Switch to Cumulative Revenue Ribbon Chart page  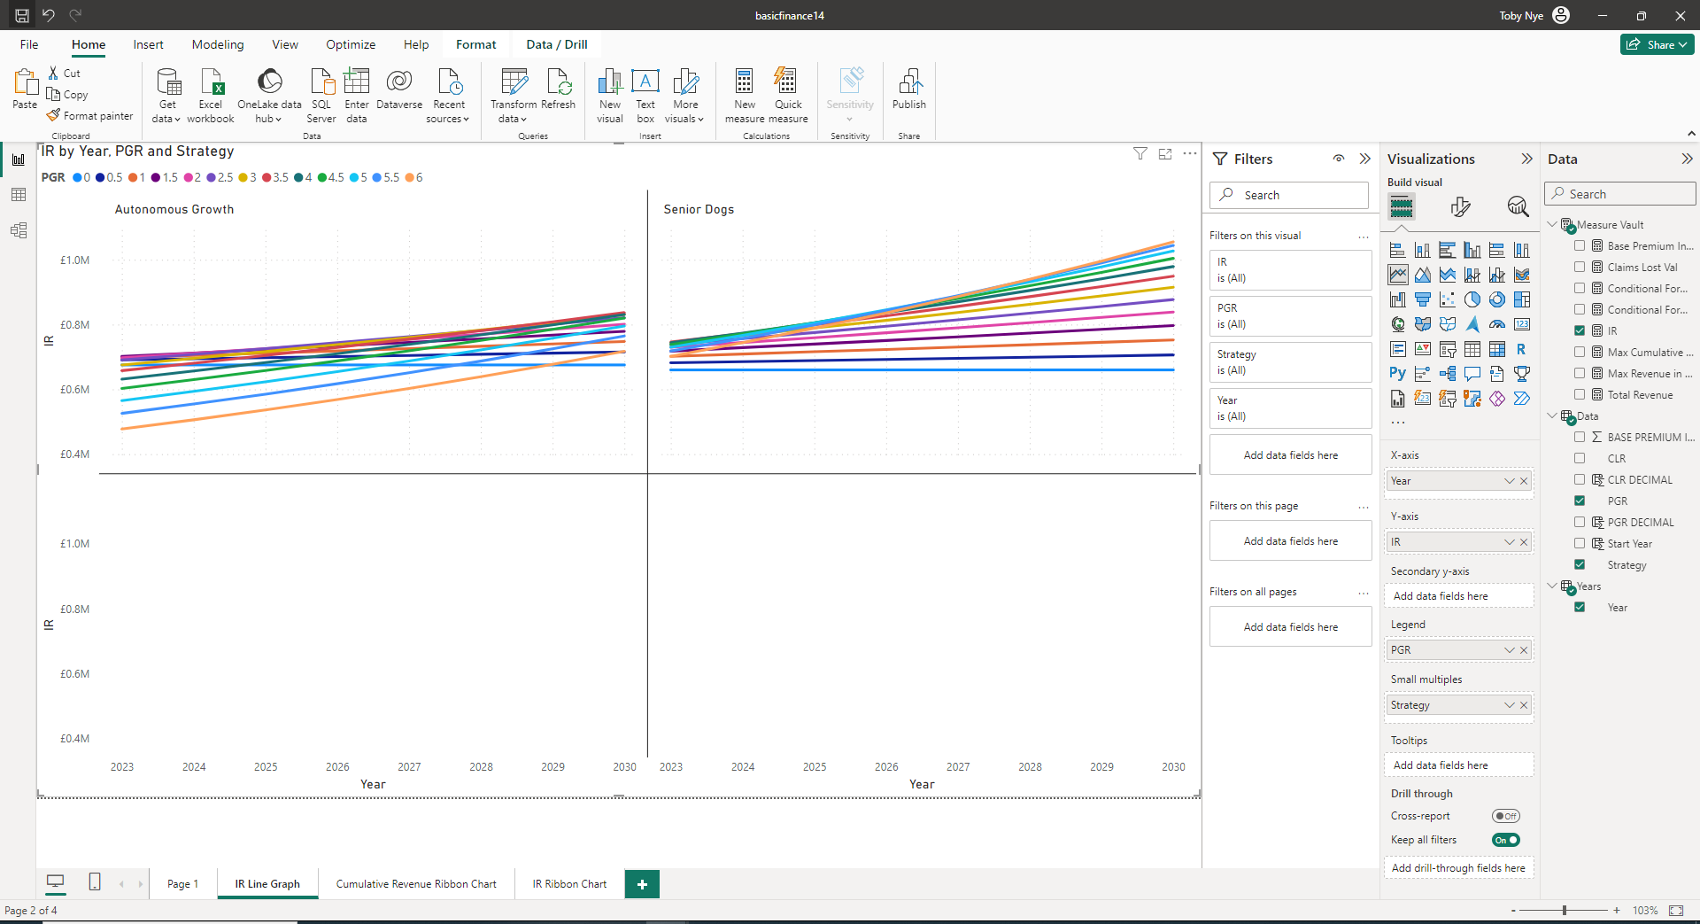416,884
